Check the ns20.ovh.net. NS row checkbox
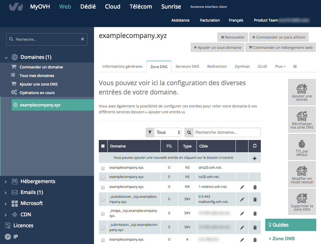The height and width of the screenshot is (244, 321). (103, 177)
